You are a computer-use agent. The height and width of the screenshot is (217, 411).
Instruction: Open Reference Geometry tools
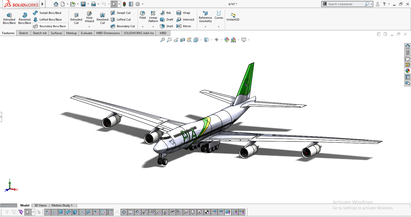click(205, 17)
